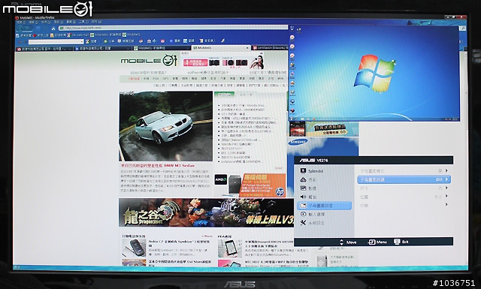Select the PIP source (子母畫面訊源) DVI row
Viewport: 481px width, 289px height.
tap(404, 179)
